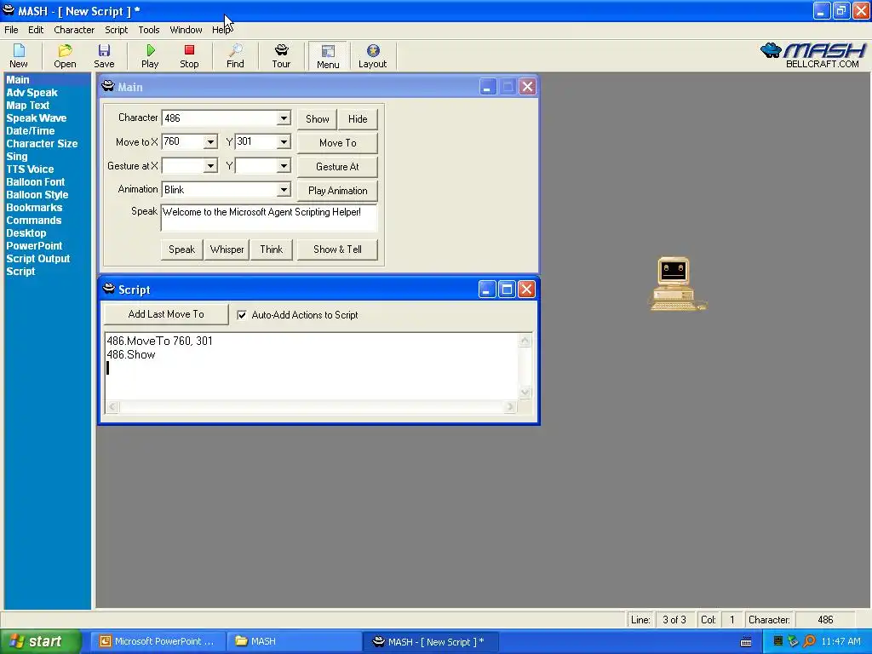The height and width of the screenshot is (654, 872).
Task: Click the keyboard icon in the taskbar
Action: (x=746, y=642)
